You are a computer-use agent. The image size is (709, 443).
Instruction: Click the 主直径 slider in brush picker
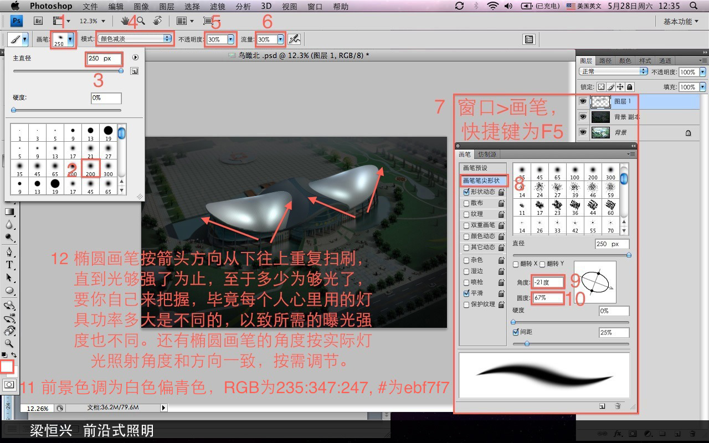pyautogui.click(x=67, y=71)
